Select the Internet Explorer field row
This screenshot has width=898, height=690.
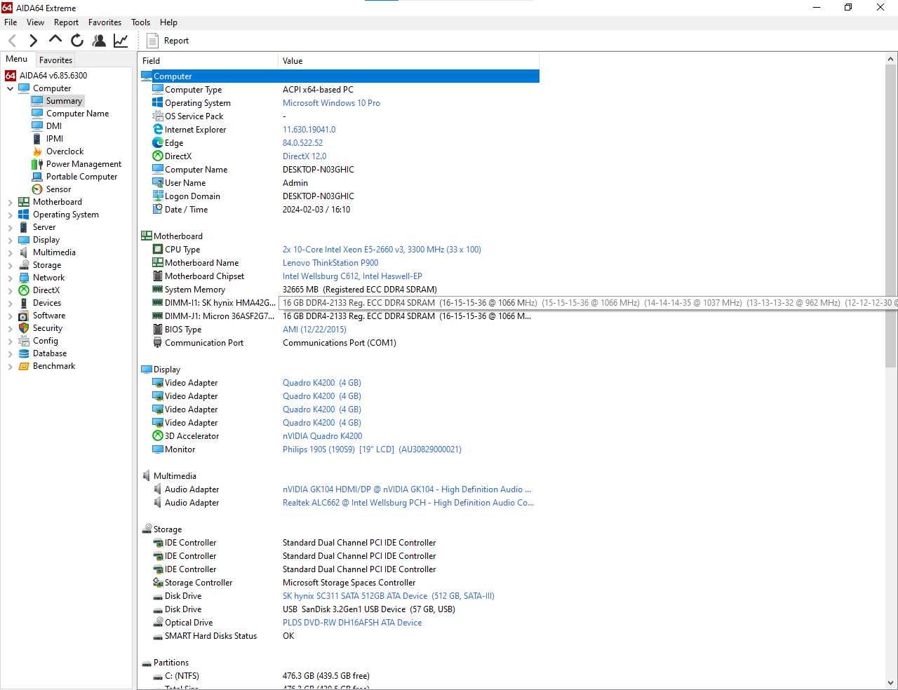(x=340, y=130)
